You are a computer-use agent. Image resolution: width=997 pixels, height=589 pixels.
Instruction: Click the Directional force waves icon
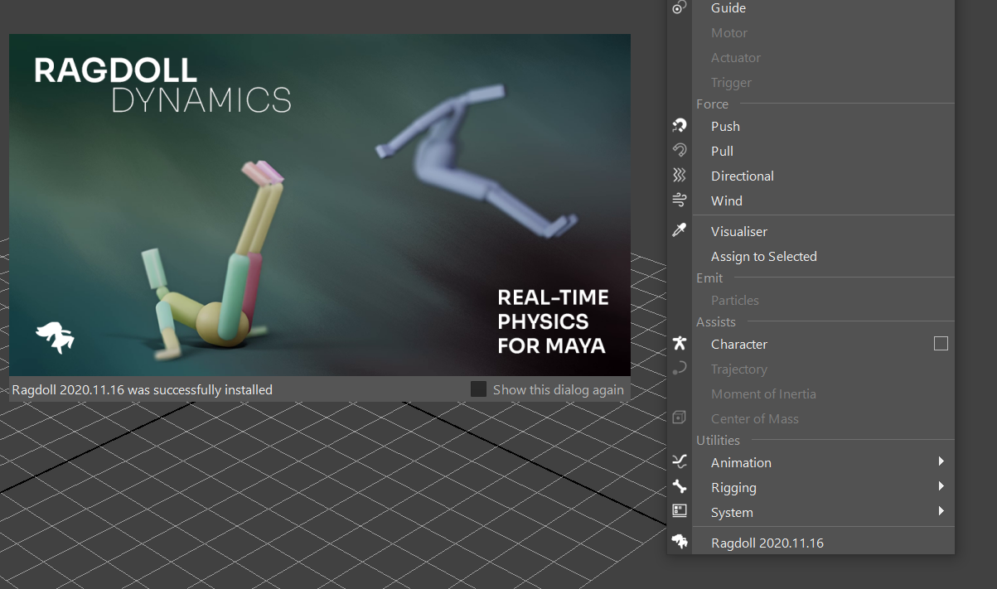[680, 176]
